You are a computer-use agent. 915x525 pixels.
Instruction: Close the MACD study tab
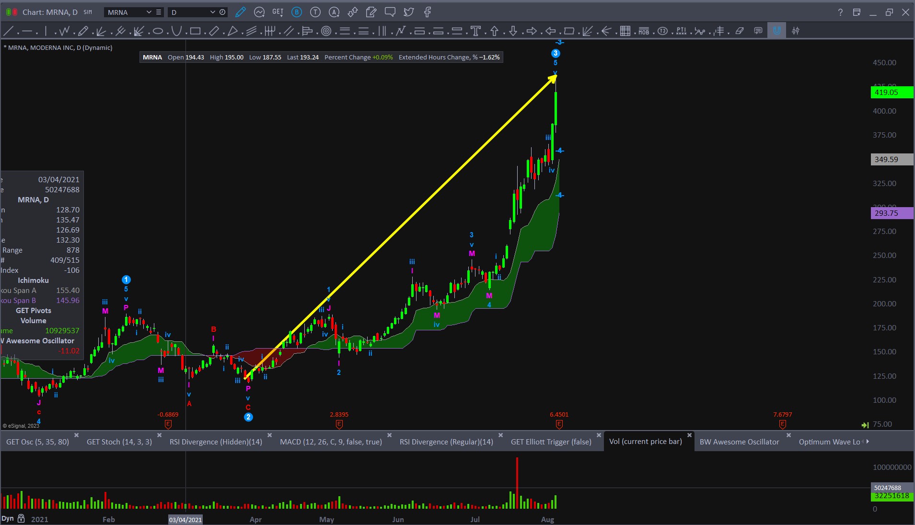tap(389, 435)
